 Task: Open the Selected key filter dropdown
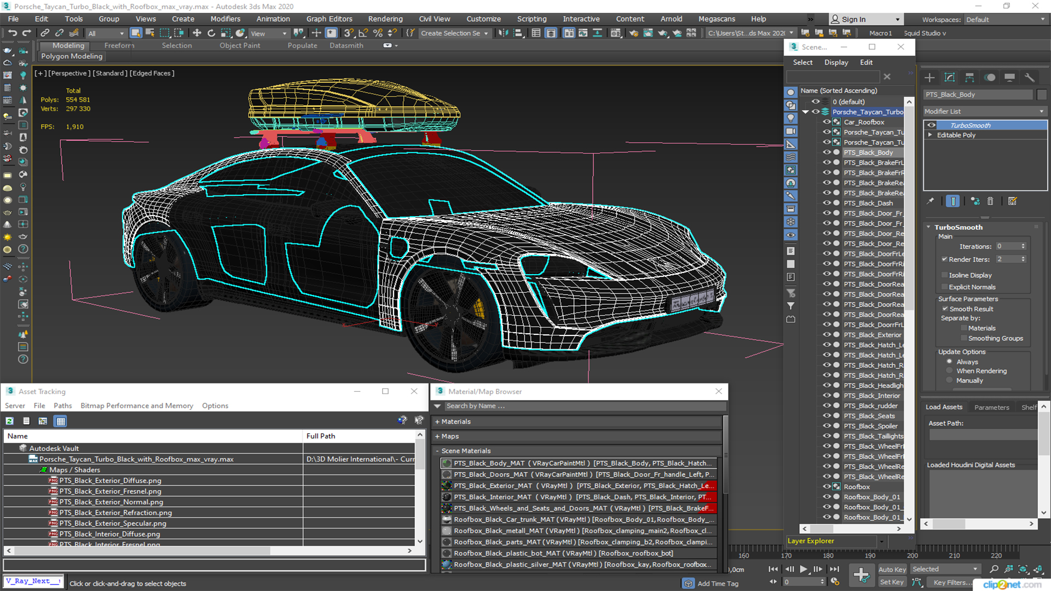[945, 569]
